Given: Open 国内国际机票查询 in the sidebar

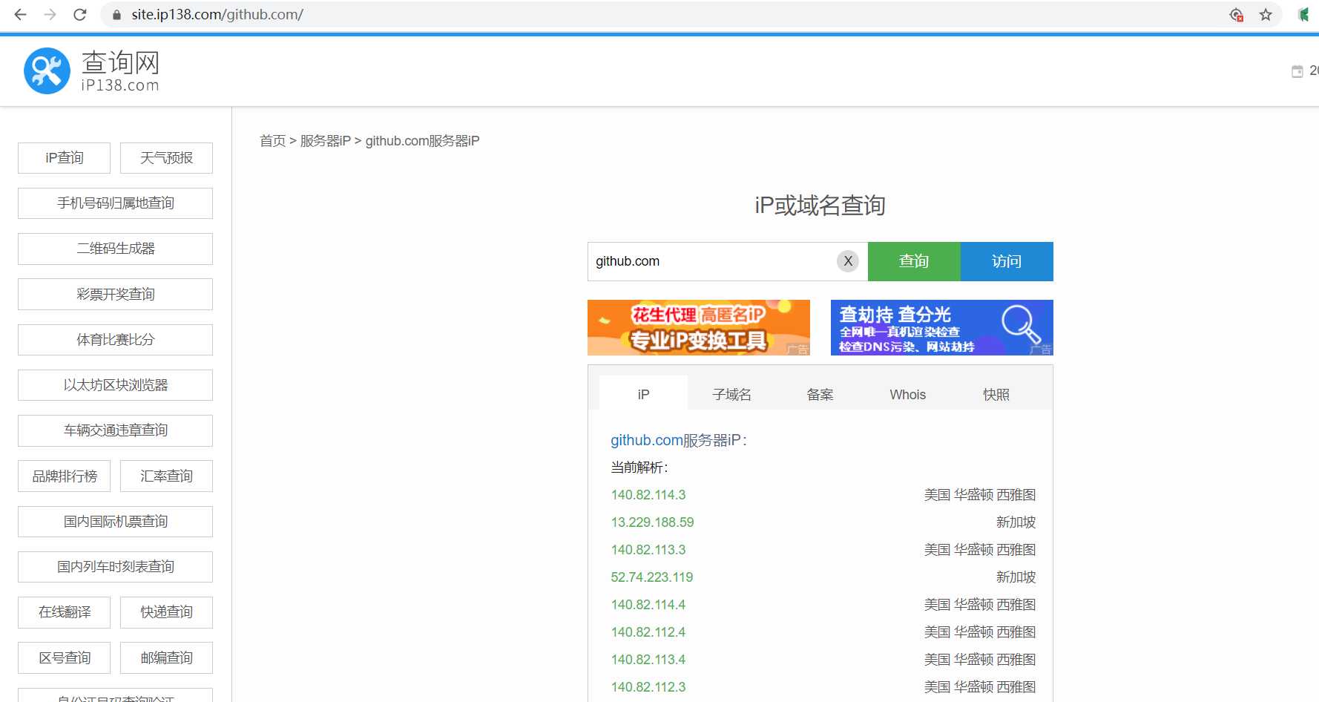Looking at the screenshot, I should tap(115, 522).
